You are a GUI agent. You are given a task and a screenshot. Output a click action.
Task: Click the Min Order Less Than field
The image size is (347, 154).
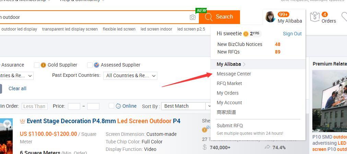pyautogui.click(x=34, y=106)
